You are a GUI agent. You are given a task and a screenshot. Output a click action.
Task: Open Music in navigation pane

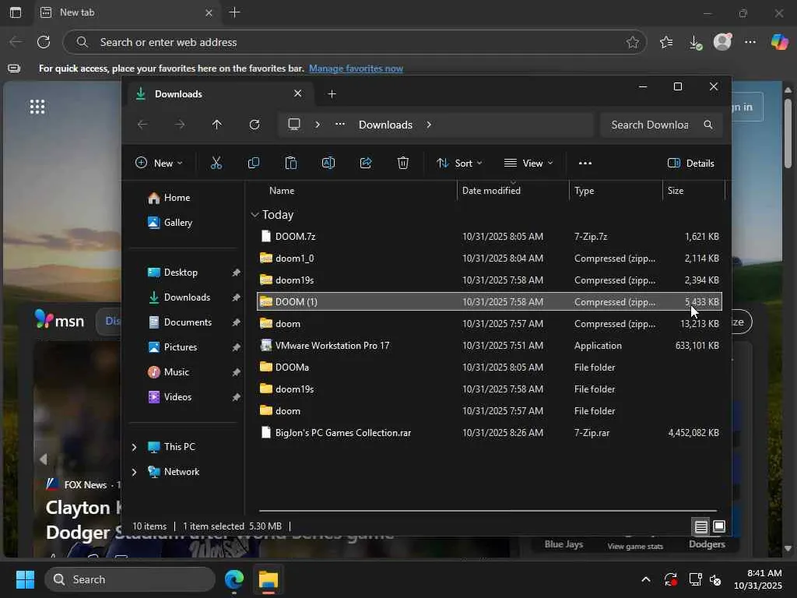177,372
